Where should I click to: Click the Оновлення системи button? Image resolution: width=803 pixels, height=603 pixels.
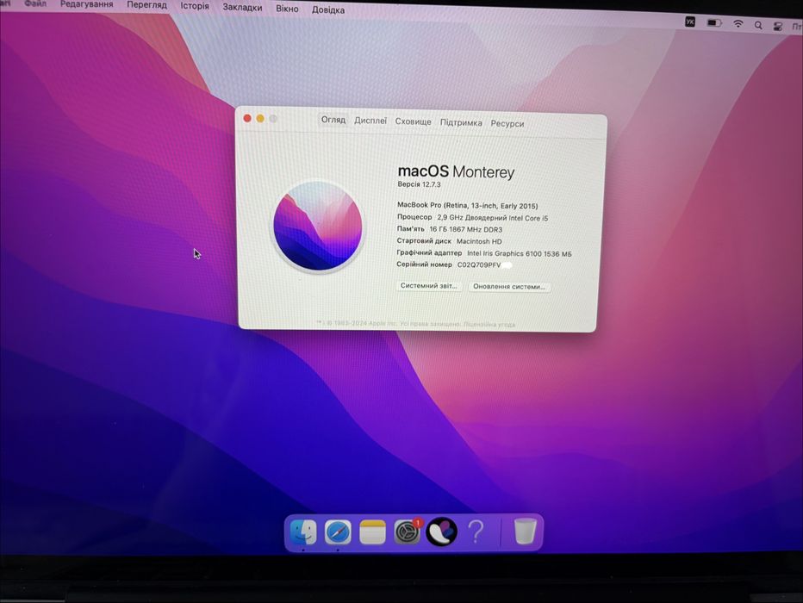point(509,287)
